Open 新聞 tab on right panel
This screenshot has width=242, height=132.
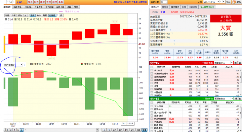184,7
